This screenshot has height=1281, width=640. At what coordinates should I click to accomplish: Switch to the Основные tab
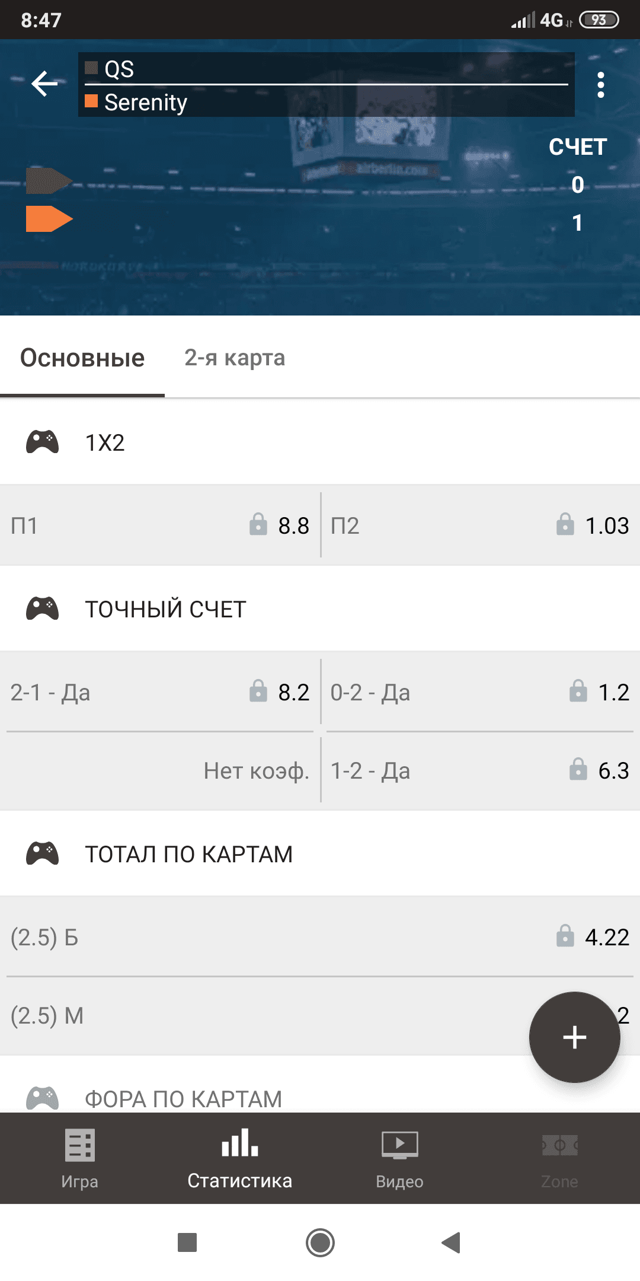coord(82,358)
